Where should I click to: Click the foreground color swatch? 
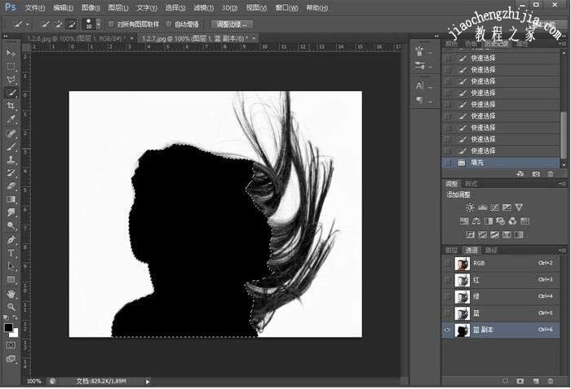pos(8,327)
